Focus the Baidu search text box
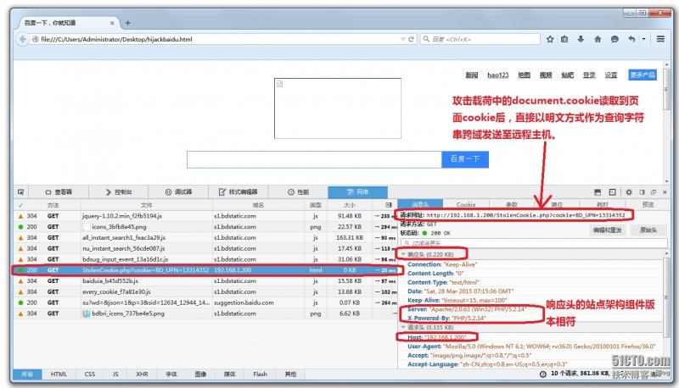This screenshot has width=679, height=388. pyautogui.click(x=314, y=159)
